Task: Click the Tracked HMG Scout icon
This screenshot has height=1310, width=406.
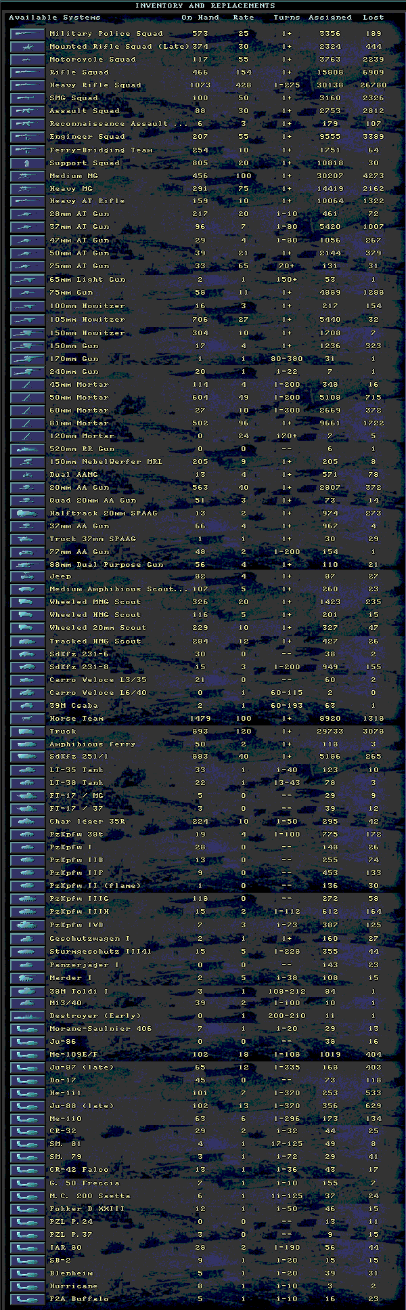Action: tap(28, 641)
